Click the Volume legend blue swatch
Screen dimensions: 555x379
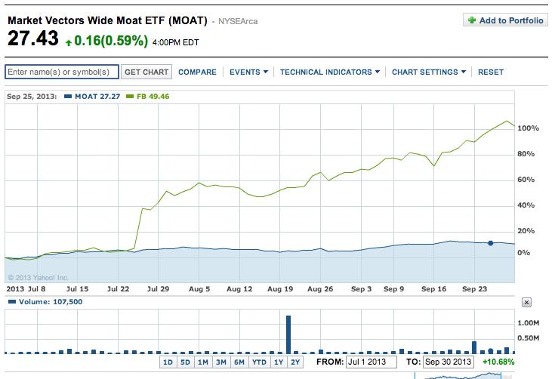click(x=12, y=302)
